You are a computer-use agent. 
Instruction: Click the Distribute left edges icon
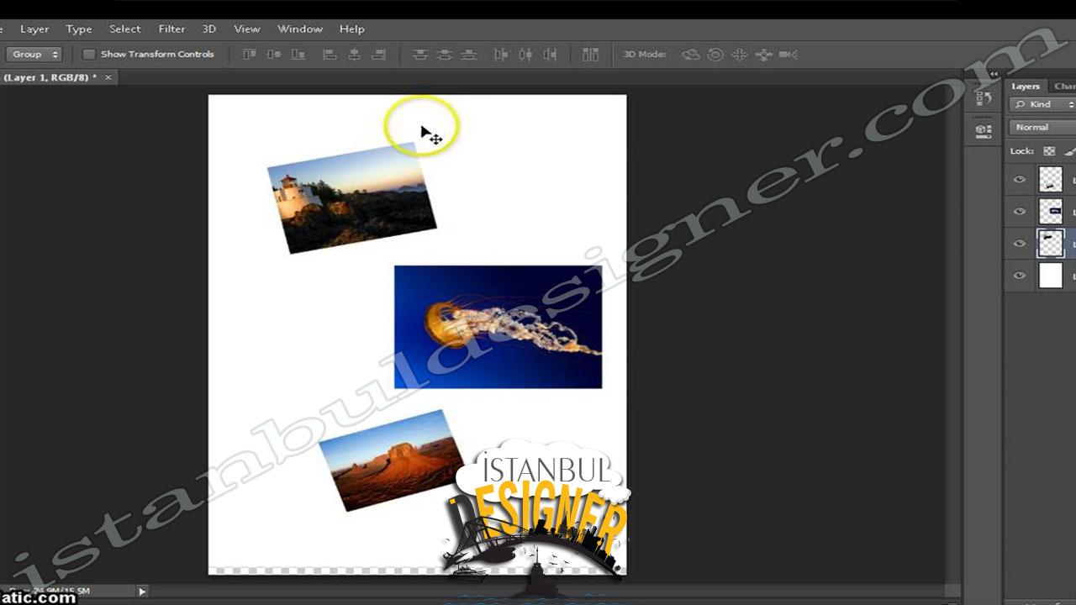[x=501, y=55]
